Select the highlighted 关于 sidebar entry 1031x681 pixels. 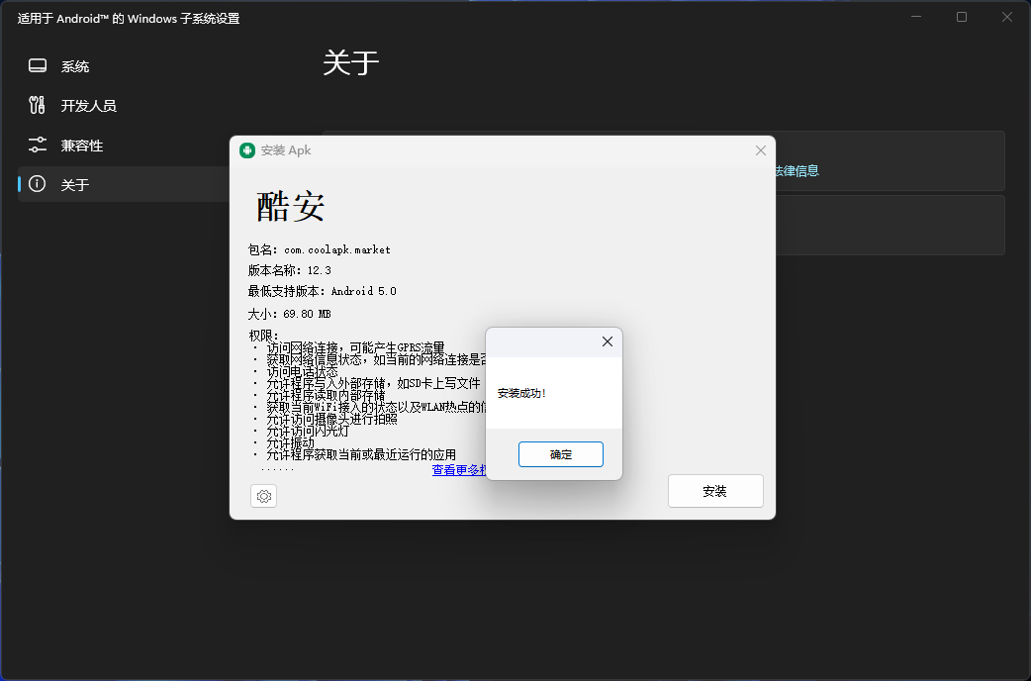[x=74, y=184]
